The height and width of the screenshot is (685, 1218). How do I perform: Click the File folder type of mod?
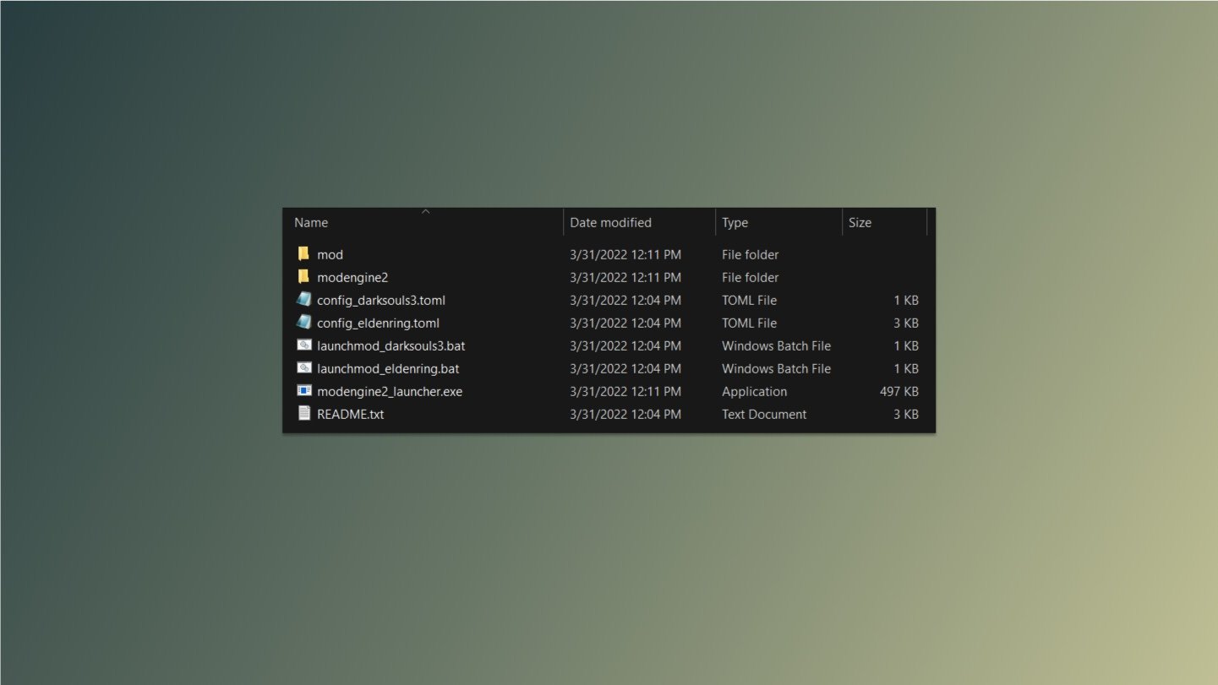(x=751, y=254)
